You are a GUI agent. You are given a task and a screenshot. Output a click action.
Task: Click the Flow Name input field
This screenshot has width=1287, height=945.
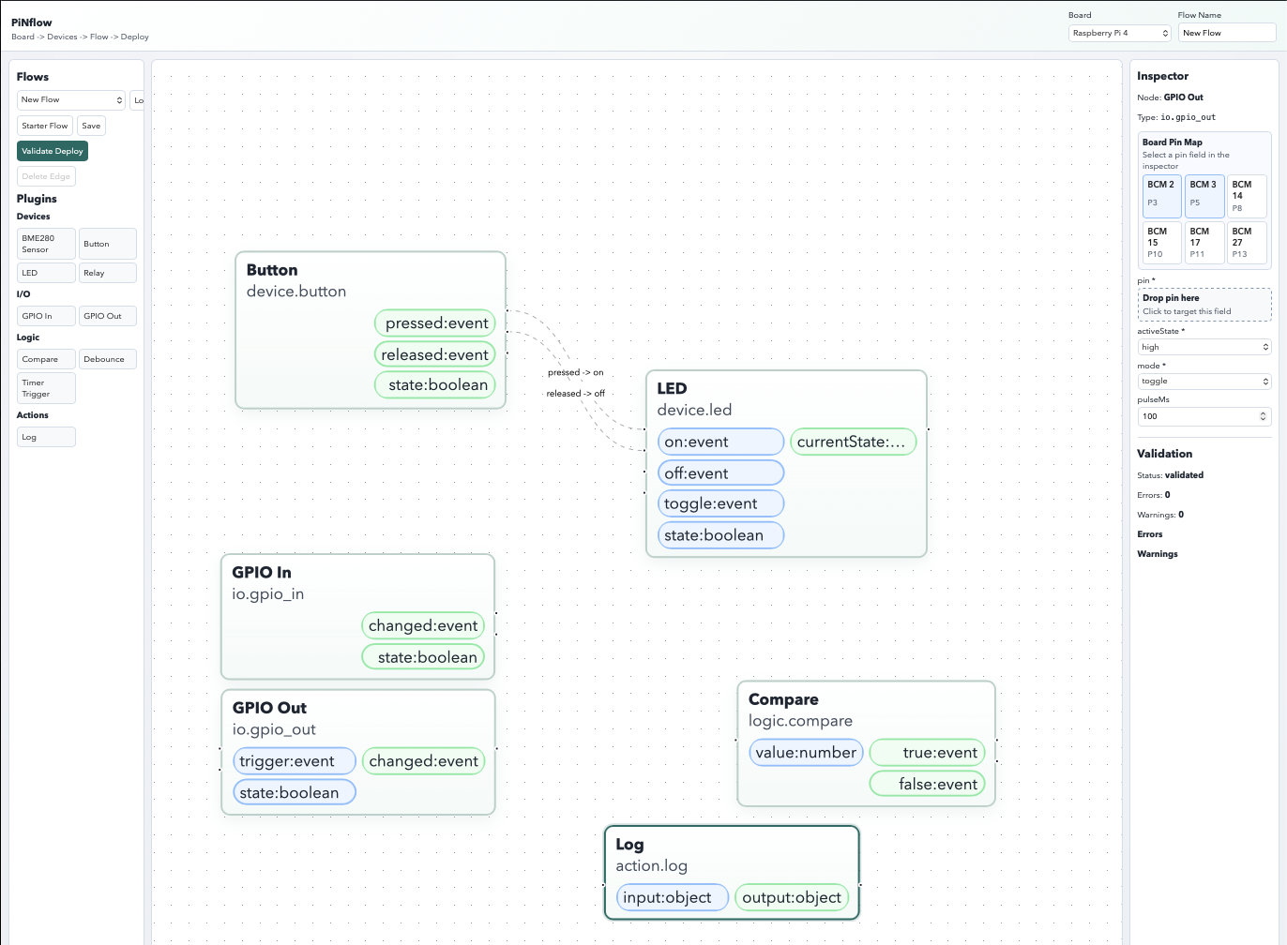coord(1227,32)
